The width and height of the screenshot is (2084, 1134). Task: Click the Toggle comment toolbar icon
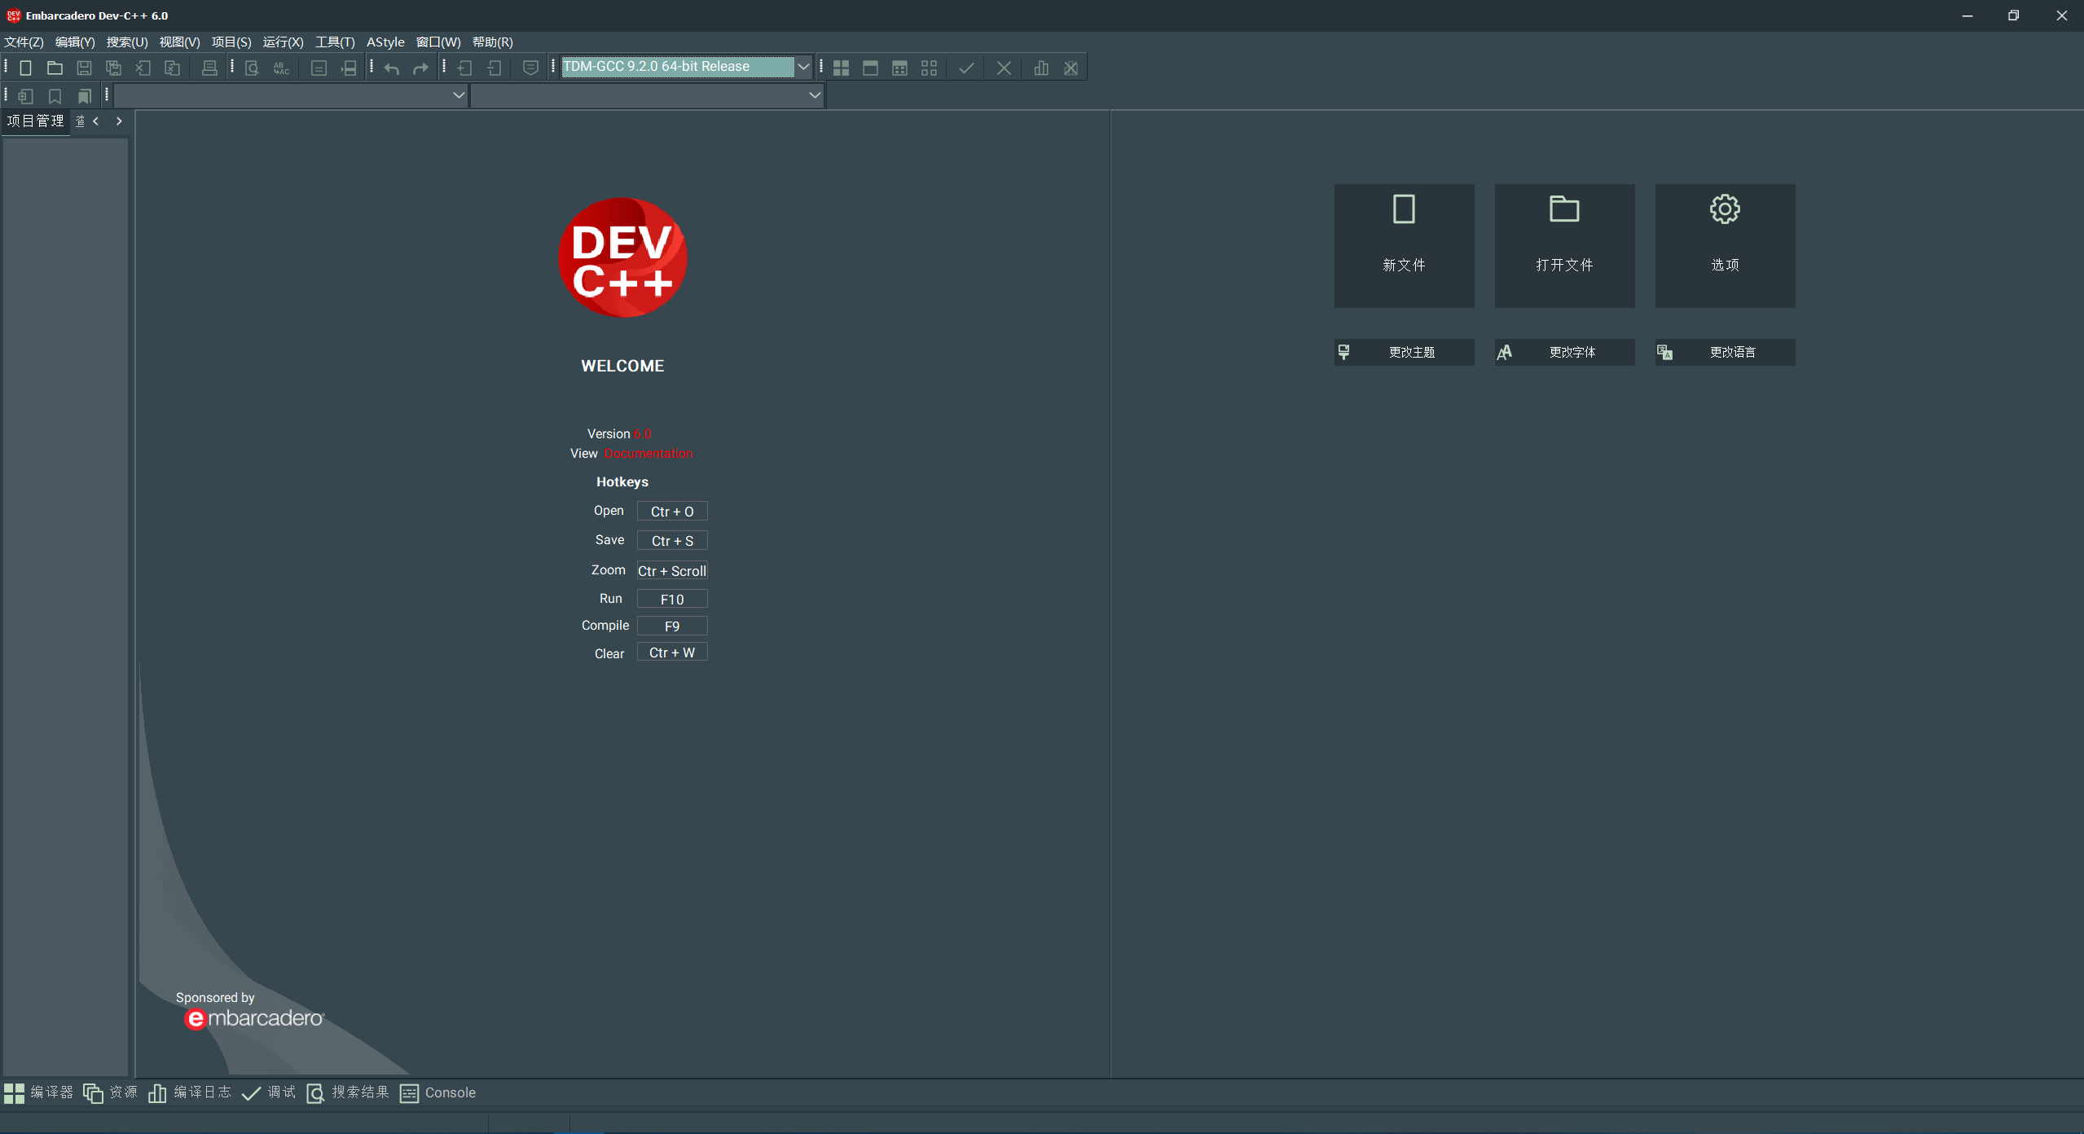530,68
